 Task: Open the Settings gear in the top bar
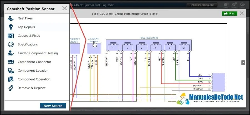(x=234, y=5)
